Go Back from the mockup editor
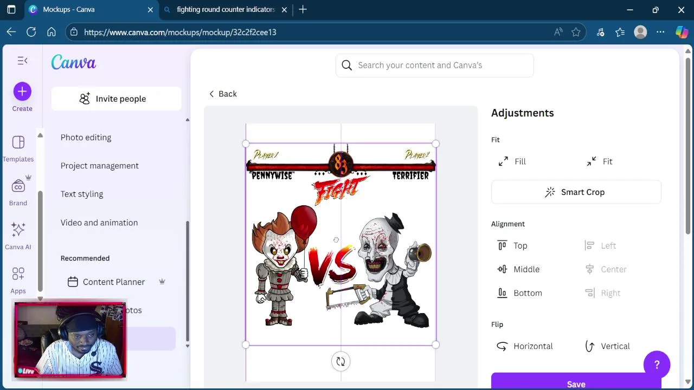The image size is (694, 390). tap(223, 94)
